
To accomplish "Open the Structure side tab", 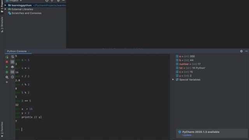I will (2, 24).
